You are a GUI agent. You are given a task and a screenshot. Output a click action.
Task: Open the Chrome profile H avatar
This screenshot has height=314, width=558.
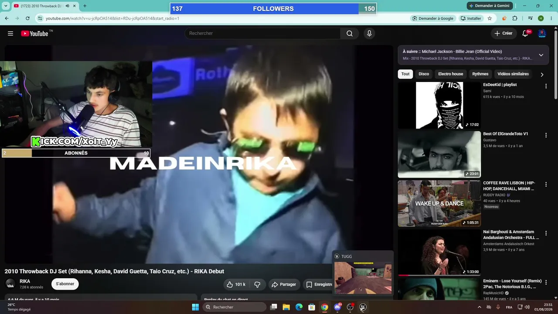pos(541,18)
